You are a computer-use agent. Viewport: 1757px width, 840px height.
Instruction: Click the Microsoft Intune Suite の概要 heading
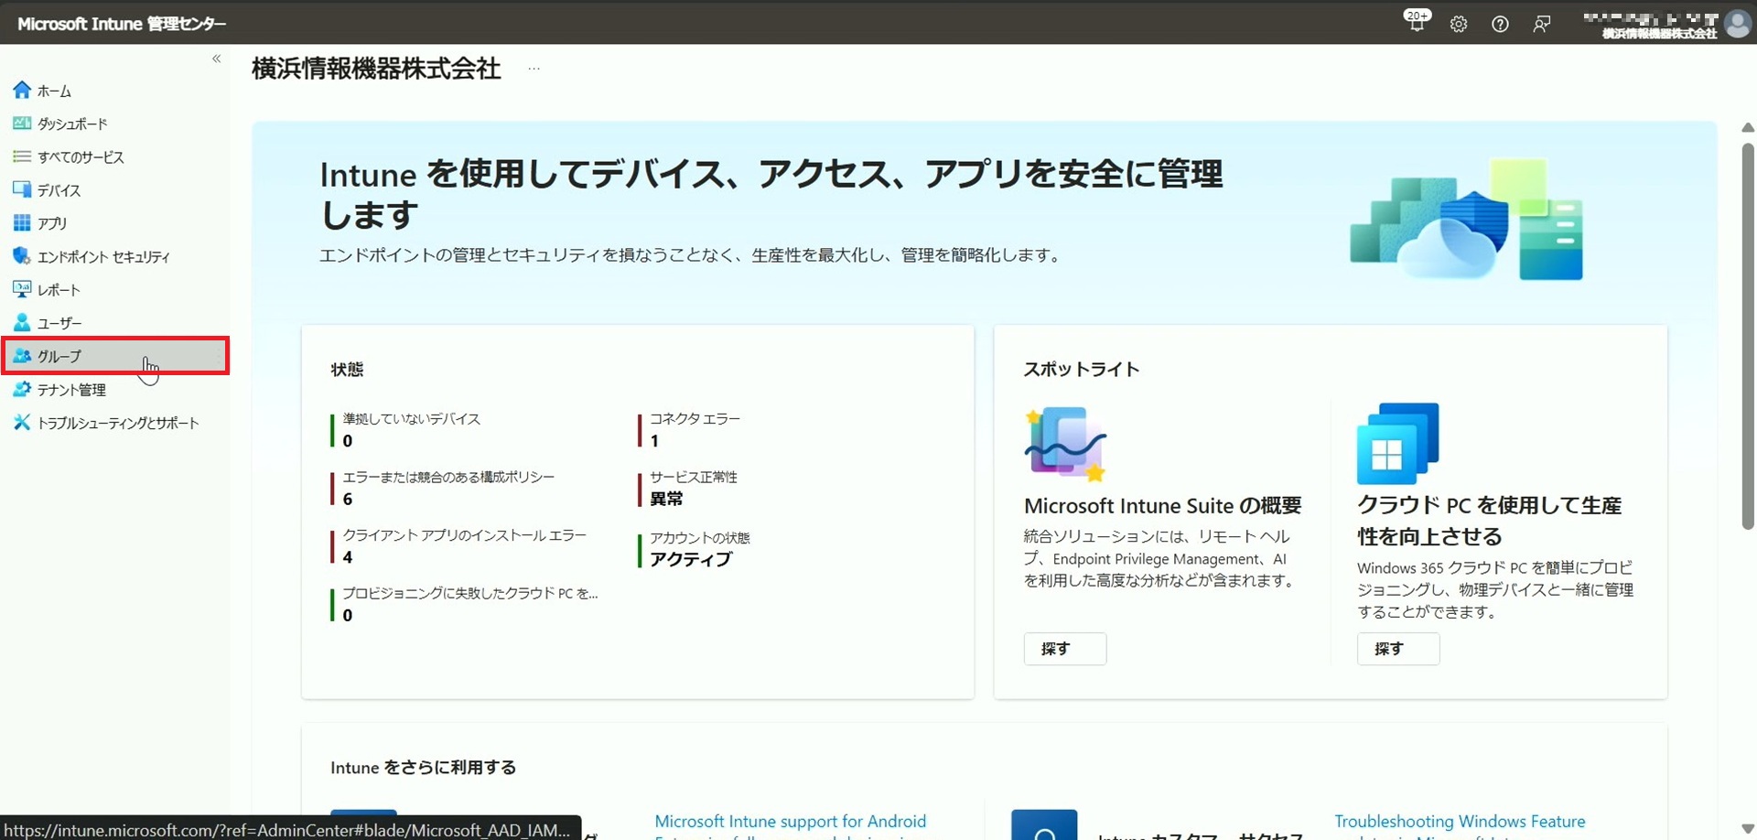coord(1163,506)
